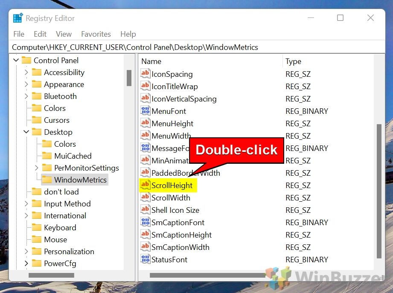Click the Shell Icon Size value icon
This screenshot has width=393, height=293.
coord(145,210)
